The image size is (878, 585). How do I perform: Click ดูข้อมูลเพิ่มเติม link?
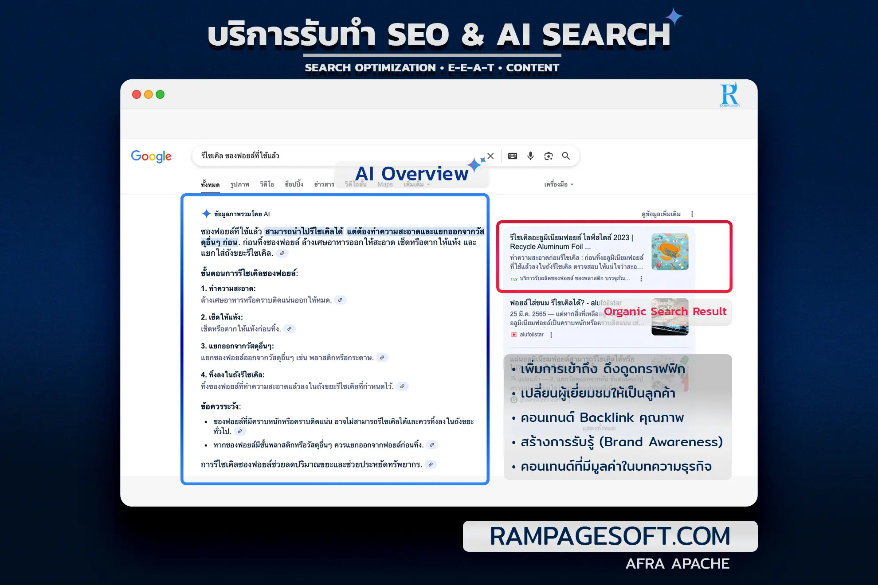661,214
